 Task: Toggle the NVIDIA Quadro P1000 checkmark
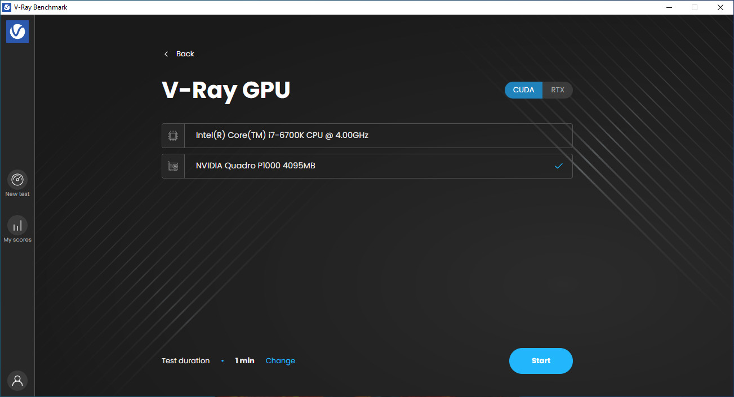coord(559,166)
